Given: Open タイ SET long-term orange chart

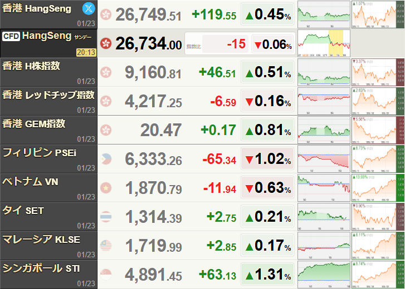Looking at the screenshot, I should 378,217.
